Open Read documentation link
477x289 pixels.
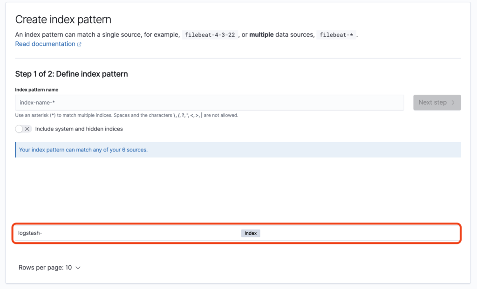(45, 44)
